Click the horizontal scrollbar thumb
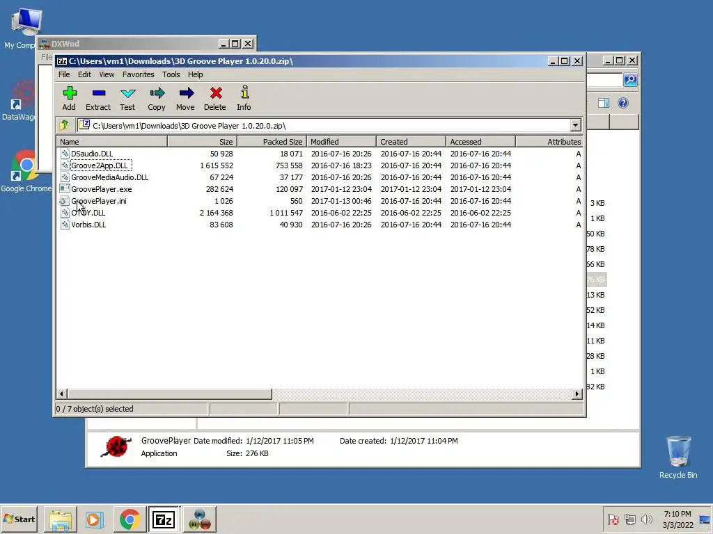This screenshot has height=534, width=713. tap(170, 394)
